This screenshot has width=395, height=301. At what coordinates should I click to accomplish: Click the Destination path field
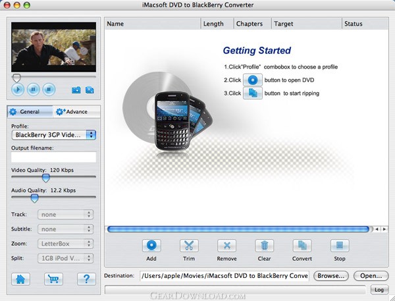pos(224,276)
